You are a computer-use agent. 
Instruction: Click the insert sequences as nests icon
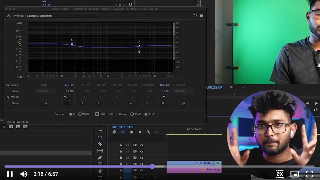tap(114, 132)
